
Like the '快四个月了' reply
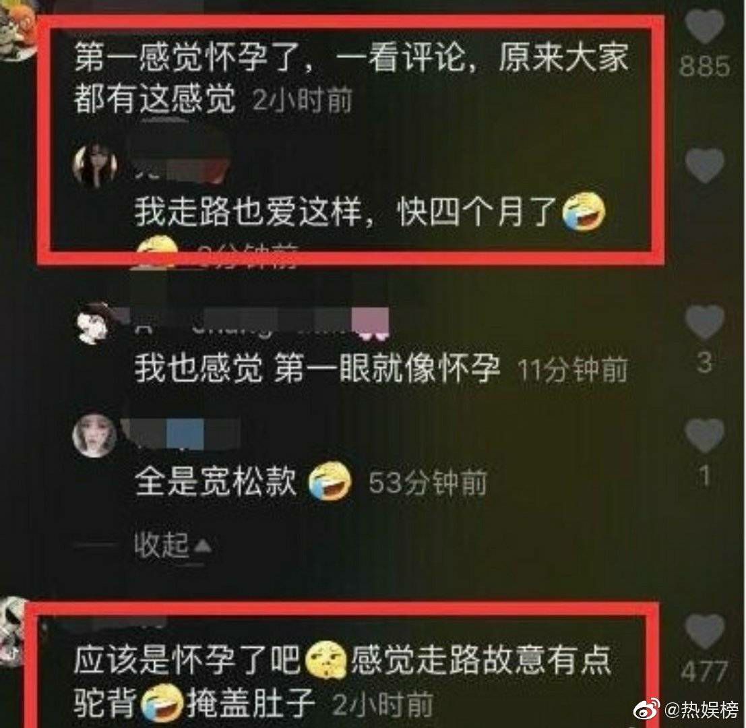point(705,164)
